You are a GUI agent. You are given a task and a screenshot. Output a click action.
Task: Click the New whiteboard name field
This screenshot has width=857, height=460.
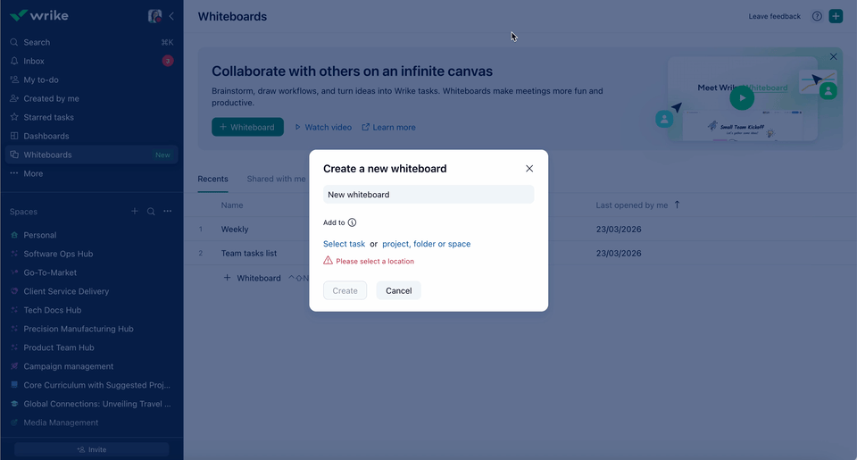(428, 195)
